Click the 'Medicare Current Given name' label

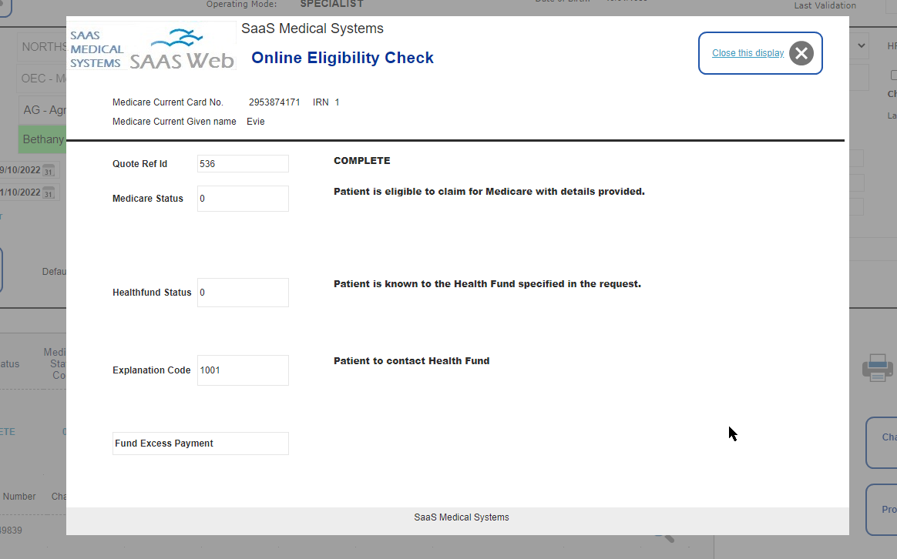[174, 121]
